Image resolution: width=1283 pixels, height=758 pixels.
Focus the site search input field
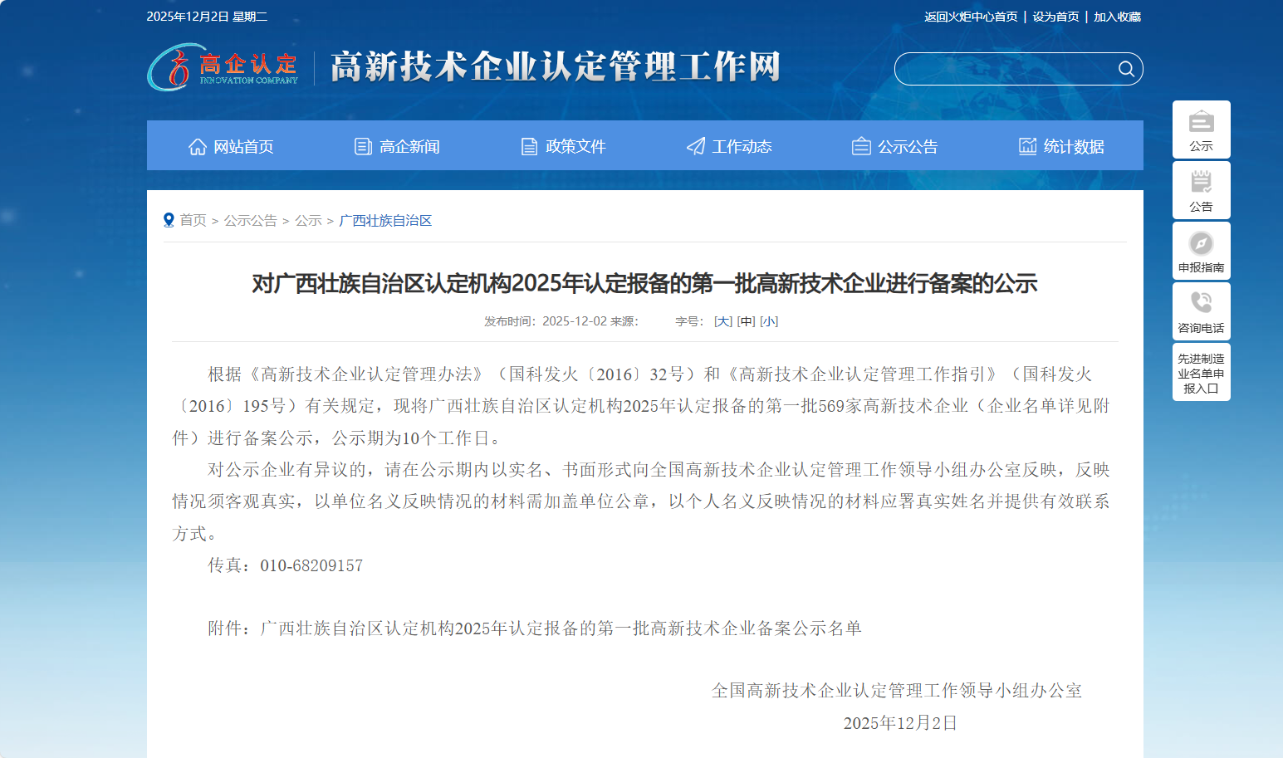pos(1005,69)
